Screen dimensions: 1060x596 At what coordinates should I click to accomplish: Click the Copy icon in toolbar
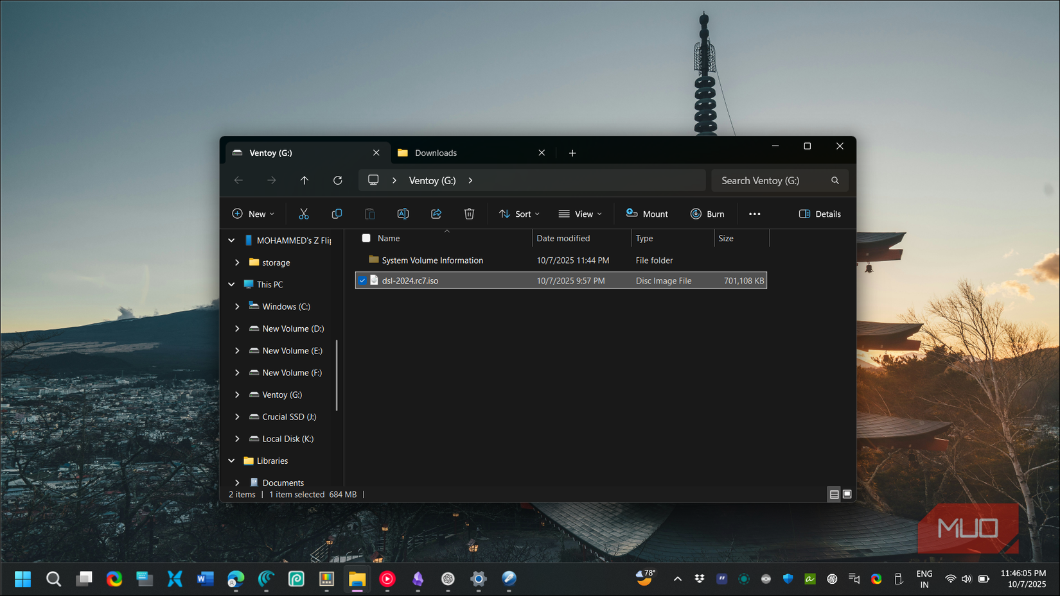click(x=337, y=214)
